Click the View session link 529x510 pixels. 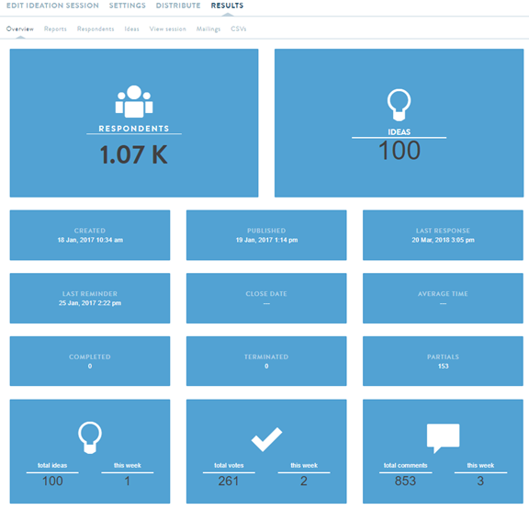click(168, 29)
